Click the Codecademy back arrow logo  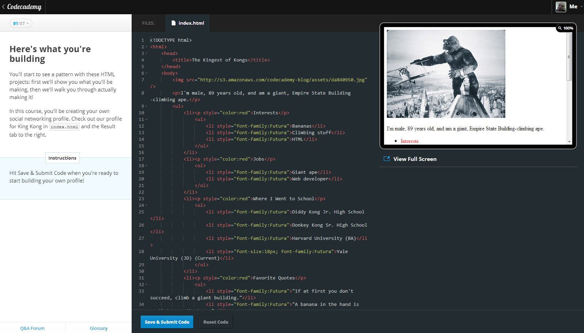(4, 7)
